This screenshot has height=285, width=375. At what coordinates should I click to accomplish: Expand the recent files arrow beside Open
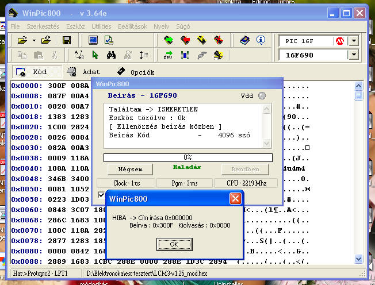click(x=34, y=40)
